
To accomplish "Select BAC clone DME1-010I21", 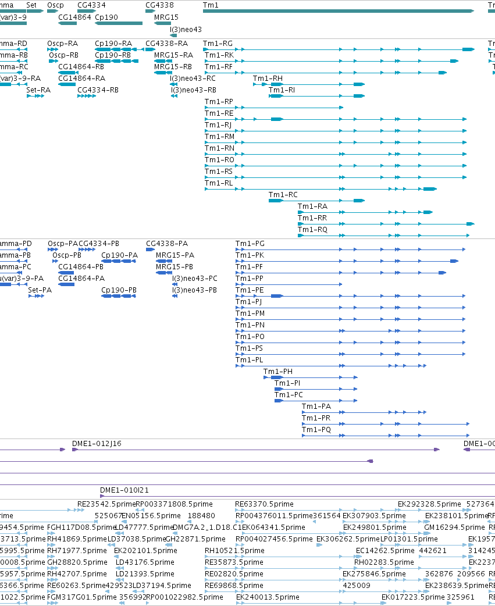I will (124, 490).
